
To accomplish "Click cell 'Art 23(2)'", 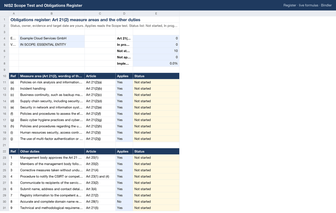I will 100,183.
